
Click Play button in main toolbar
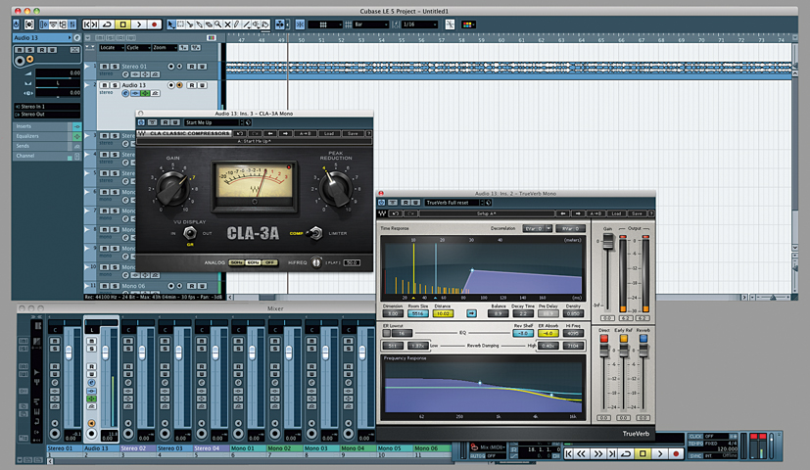coord(139,24)
